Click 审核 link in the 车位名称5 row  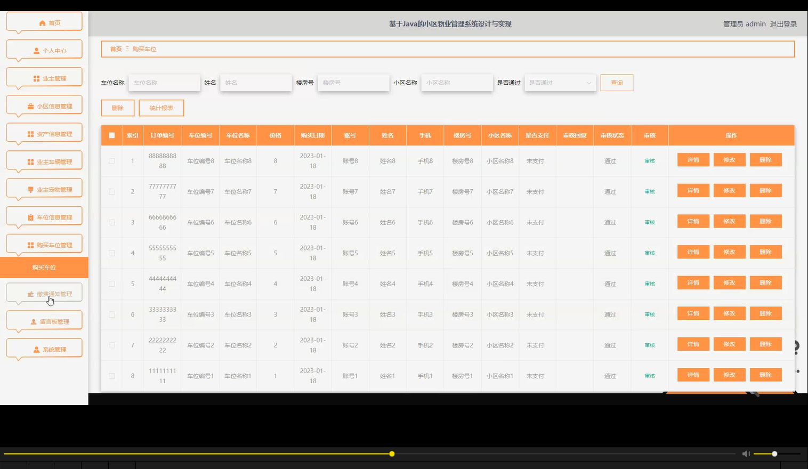pyautogui.click(x=650, y=253)
